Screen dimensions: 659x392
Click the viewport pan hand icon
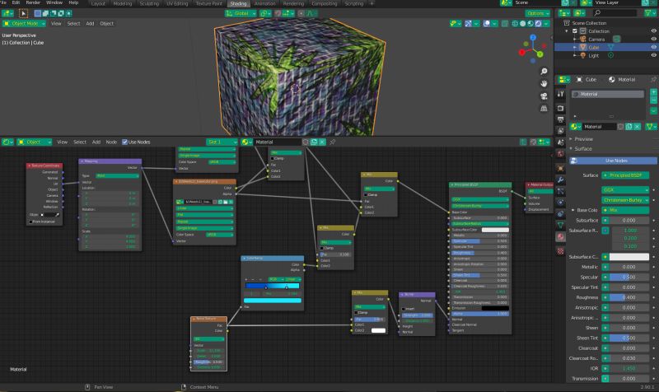click(x=544, y=84)
